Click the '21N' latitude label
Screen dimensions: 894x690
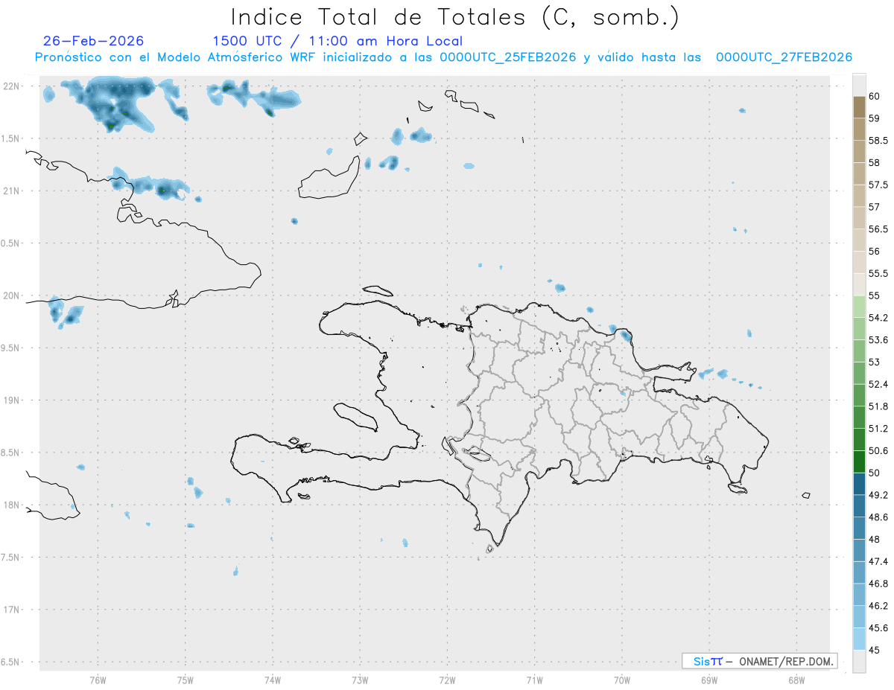point(12,191)
